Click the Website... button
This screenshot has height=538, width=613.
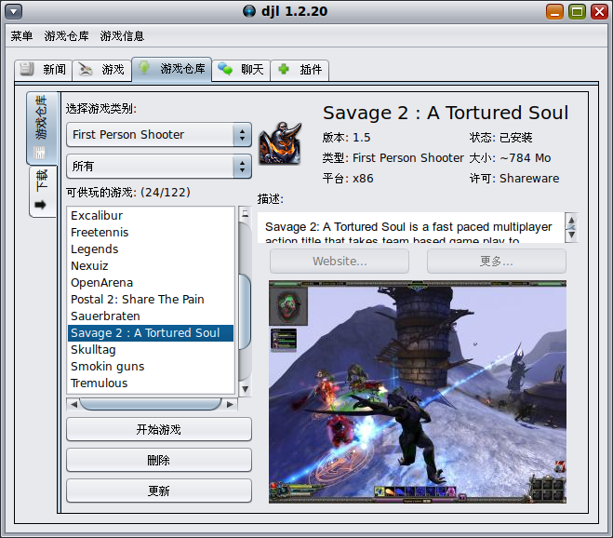coord(340,261)
